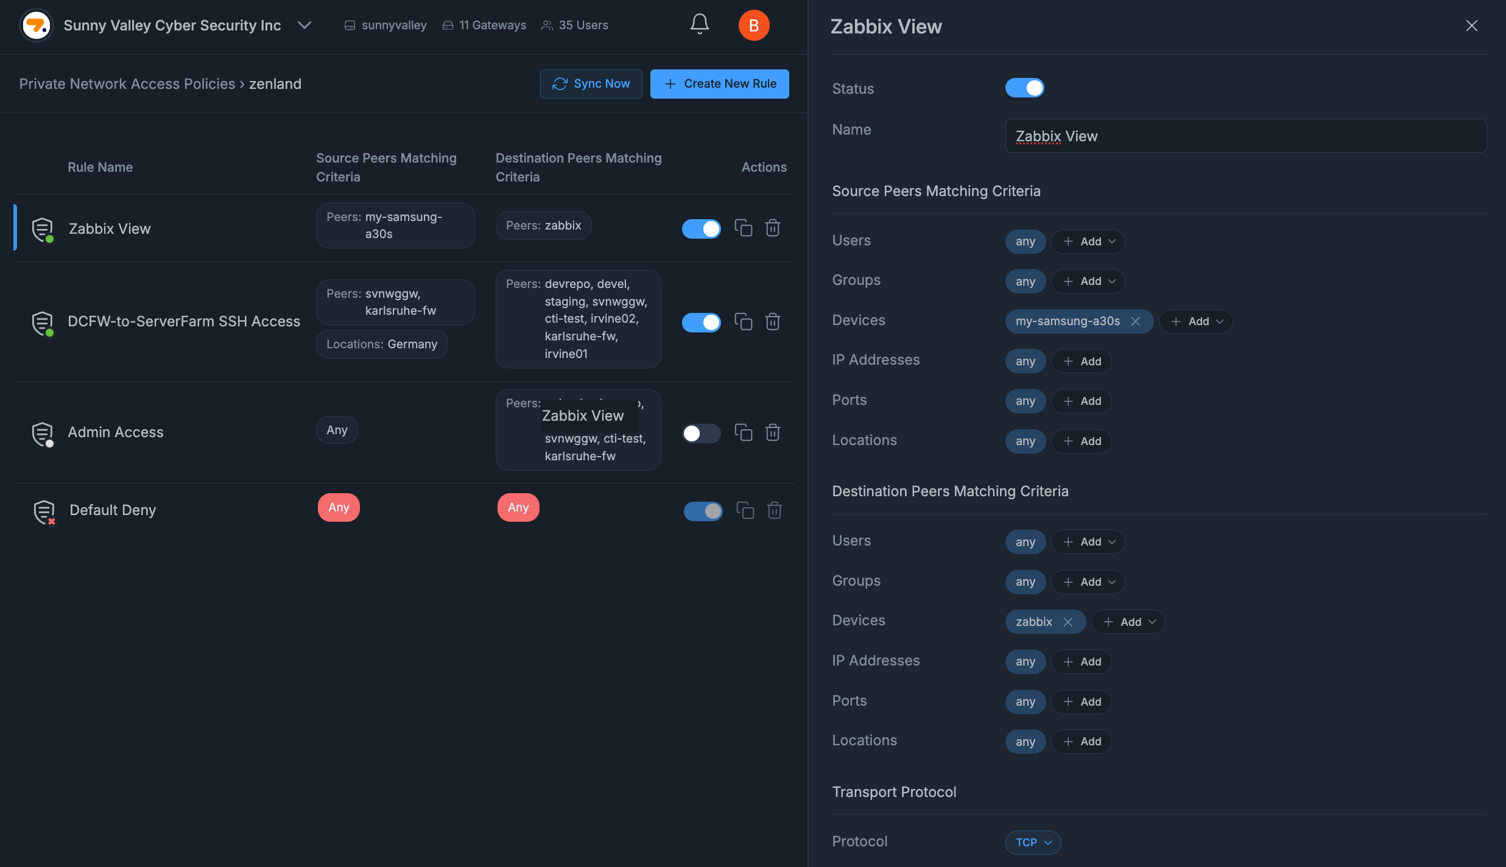This screenshot has height=867, width=1506.
Task: Open the B user avatar menu
Action: (754, 25)
